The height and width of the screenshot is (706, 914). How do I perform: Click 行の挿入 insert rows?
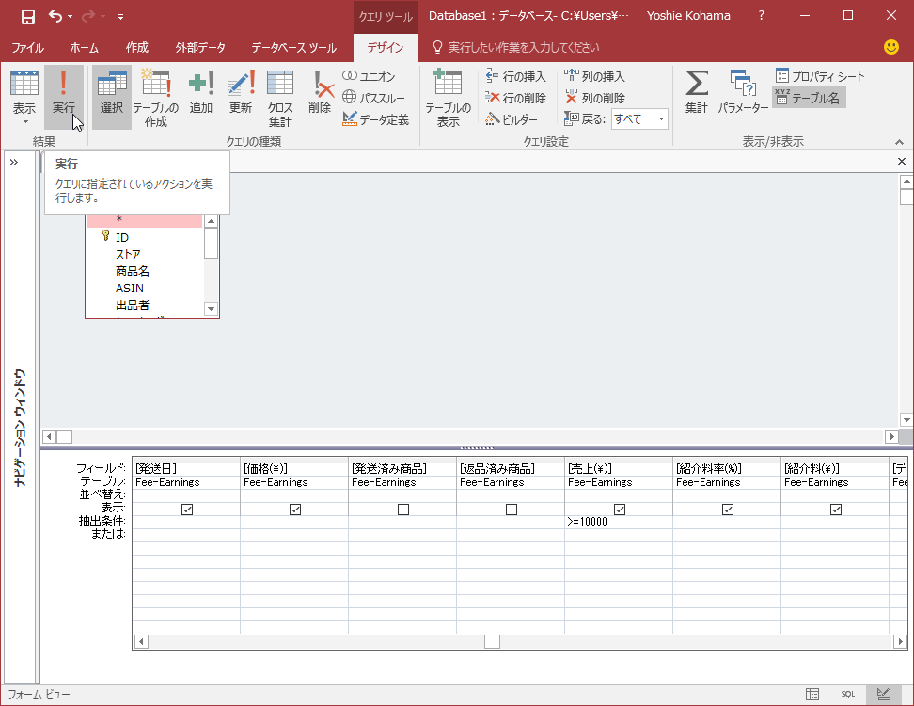516,76
